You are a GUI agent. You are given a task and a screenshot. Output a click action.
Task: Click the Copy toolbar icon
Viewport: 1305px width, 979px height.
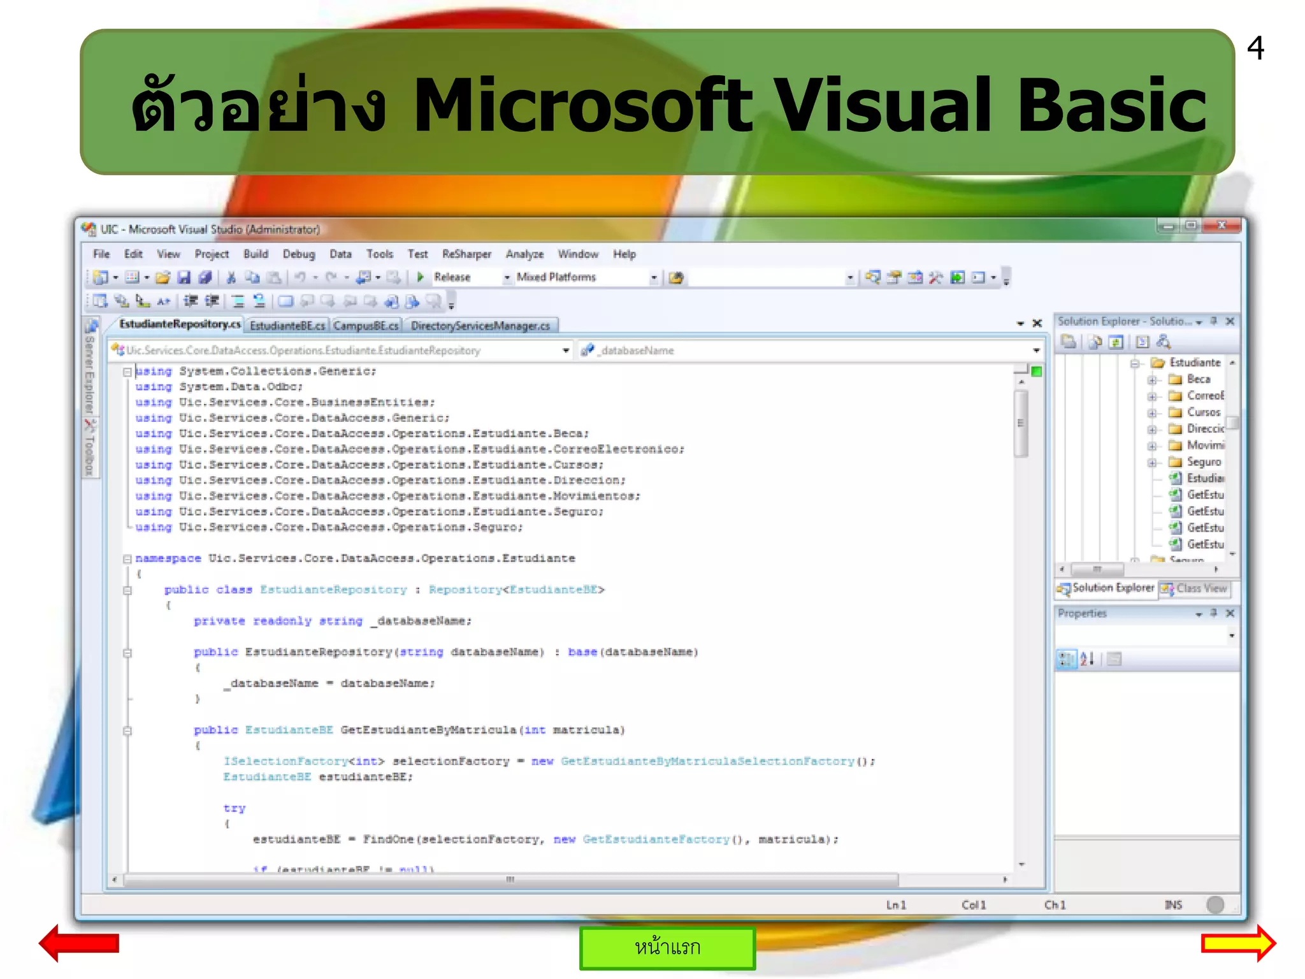(x=252, y=277)
